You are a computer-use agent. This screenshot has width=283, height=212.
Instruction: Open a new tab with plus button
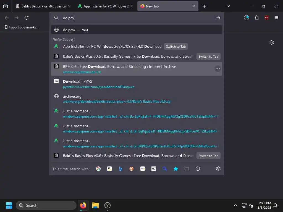point(204,6)
